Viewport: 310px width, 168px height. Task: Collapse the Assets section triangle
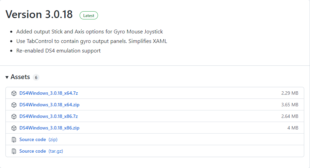pyautogui.click(x=7, y=77)
